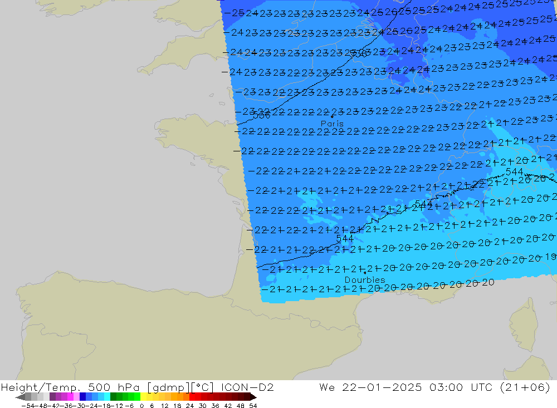
Task: Pick the dark blue legend swatch above -30
Action: click(x=82, y=397)
